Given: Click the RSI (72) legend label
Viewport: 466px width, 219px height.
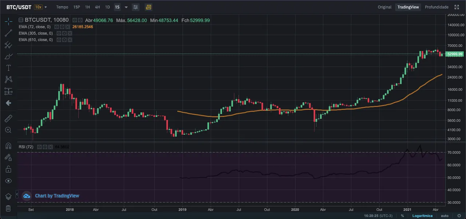Looking at the screenshot, I should (x=26, y=147).
